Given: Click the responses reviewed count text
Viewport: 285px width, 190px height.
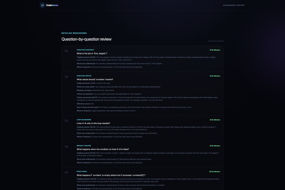Looking at the screenshot, I should (x=216, y=41).
